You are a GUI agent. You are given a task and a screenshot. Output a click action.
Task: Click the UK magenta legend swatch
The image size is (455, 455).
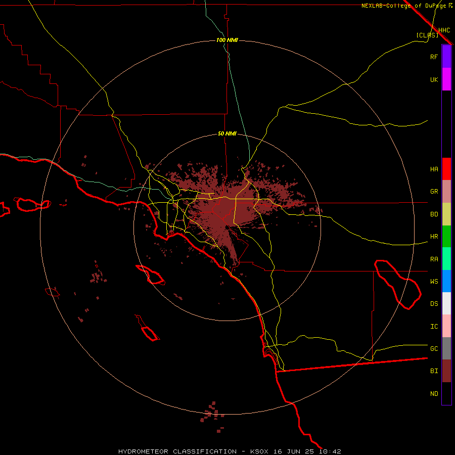446,79
